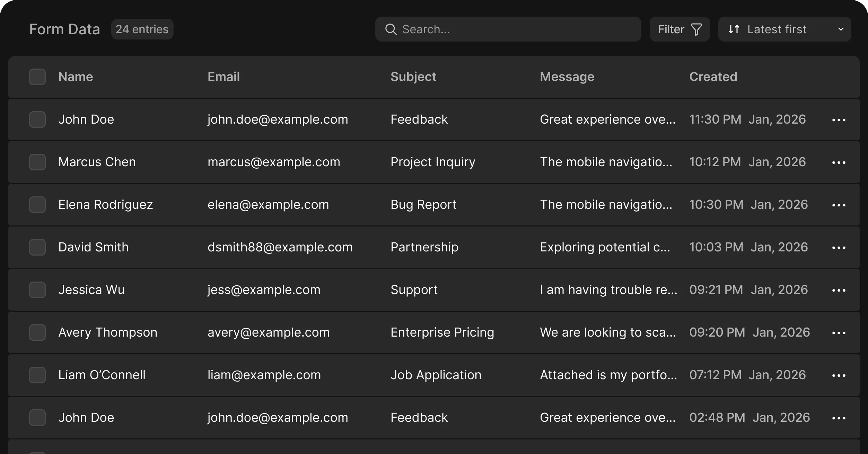Click liam@example.com email cell

coord(264,375)
